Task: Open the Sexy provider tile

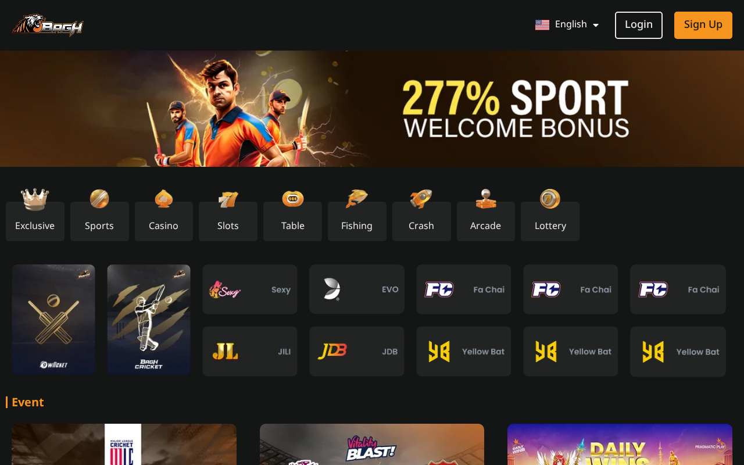Action: pyautogui.click(x=250, y=289)
